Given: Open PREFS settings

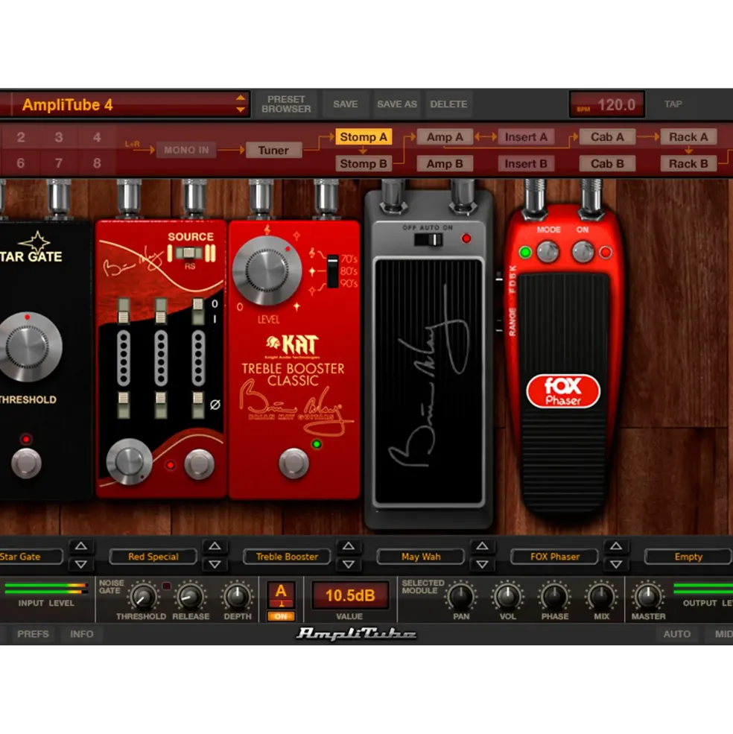Looking at the screenshot, I should 33,634.
